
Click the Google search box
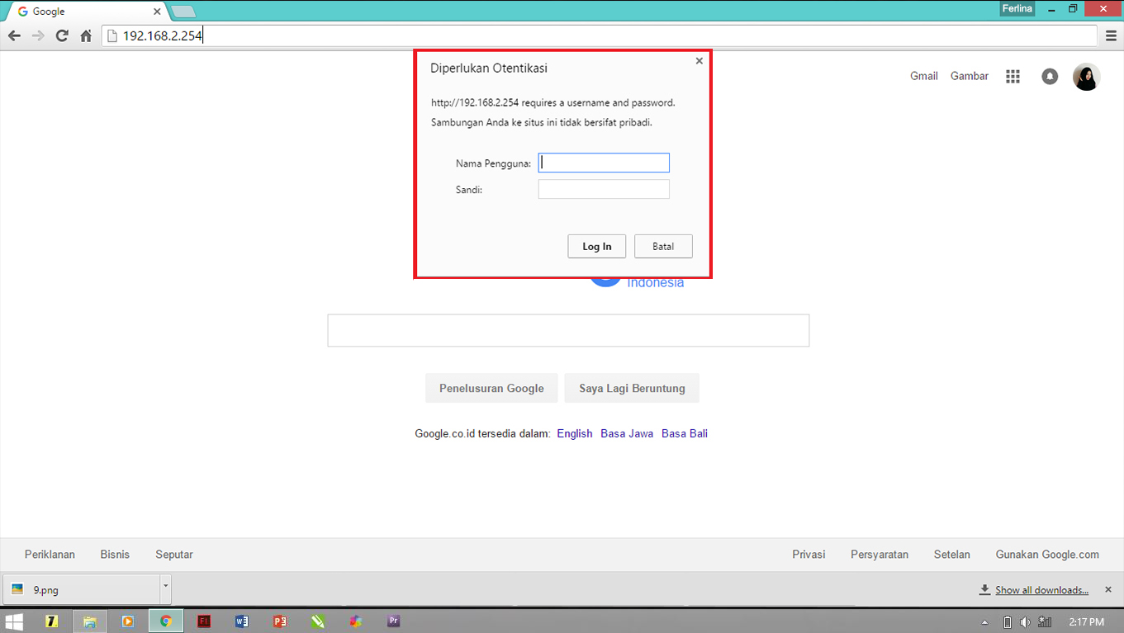pos(568,330)
